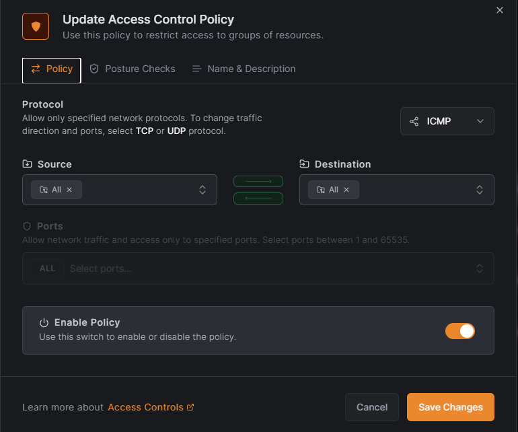518x432 pixels.
Task: Open the ICMP protocol dropdown
Action: pos(447,121)
